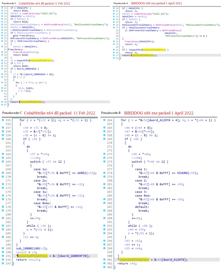This screenshot has width=221, height=270.
Task: Toggle breakpoint dot at line 178
Action: (x=3, y=207)
